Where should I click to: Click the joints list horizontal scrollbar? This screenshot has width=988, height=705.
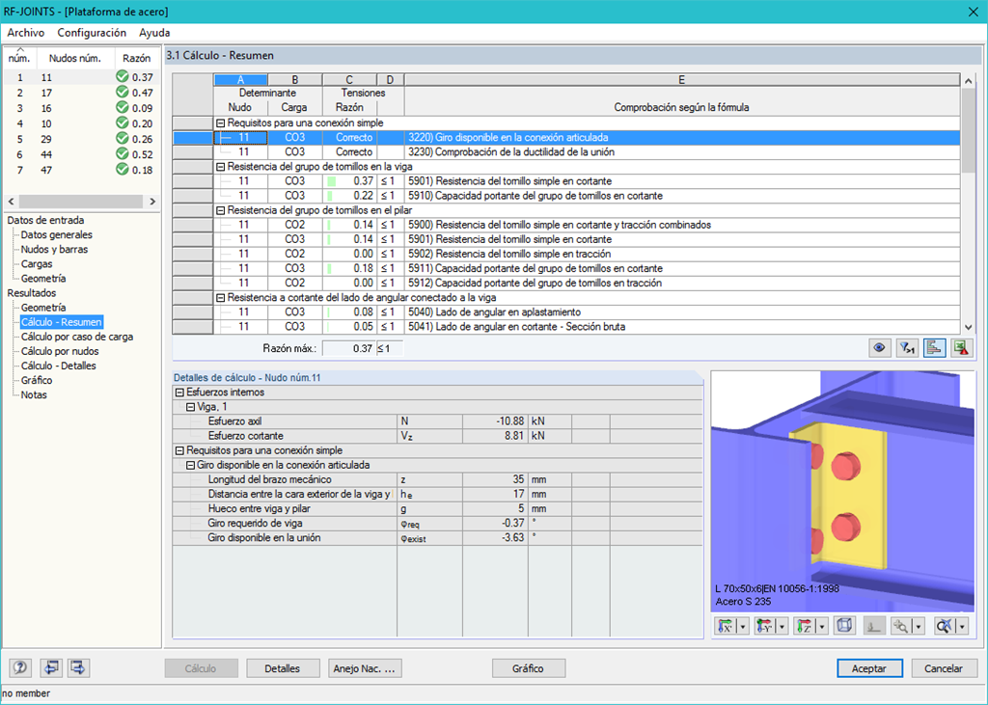tap(81, 201)
